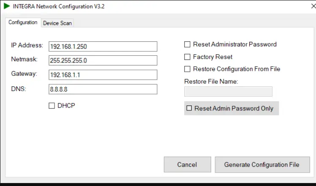Click the Restore File Name label
316x186 pixels.
tap(211, 81)
